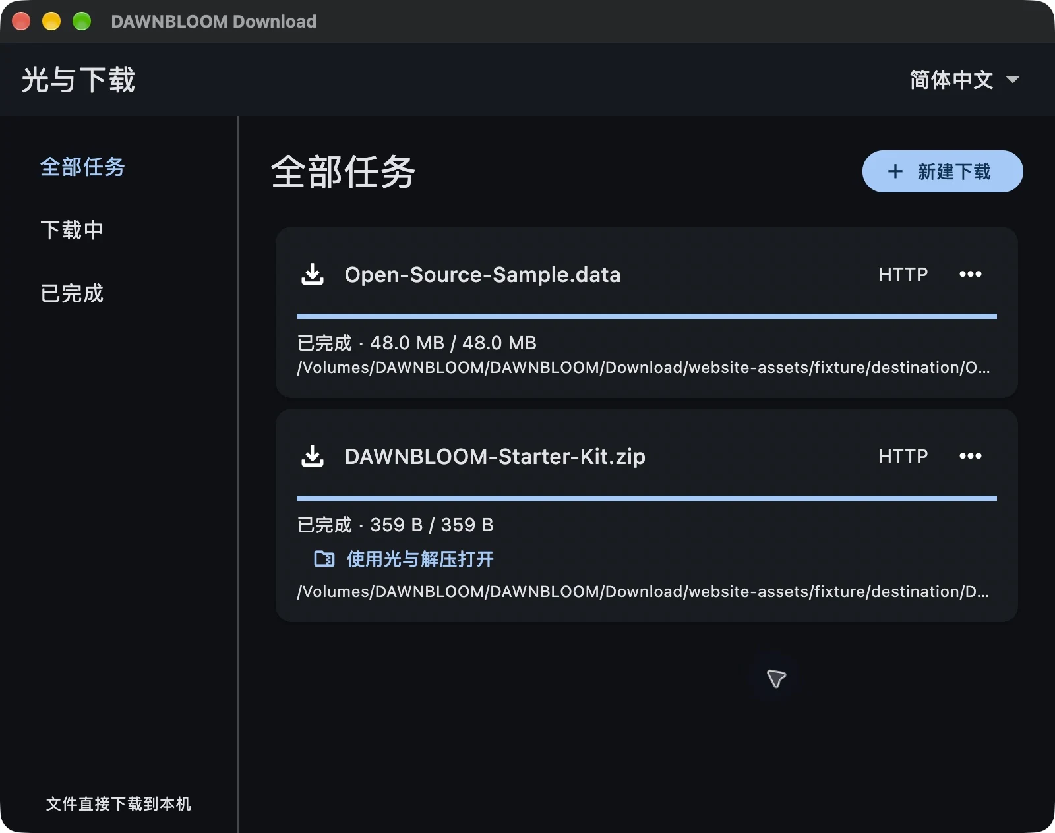Click status text 48.0 MB / 48.0 MB

pyautogui.click(x=453, y=343)
